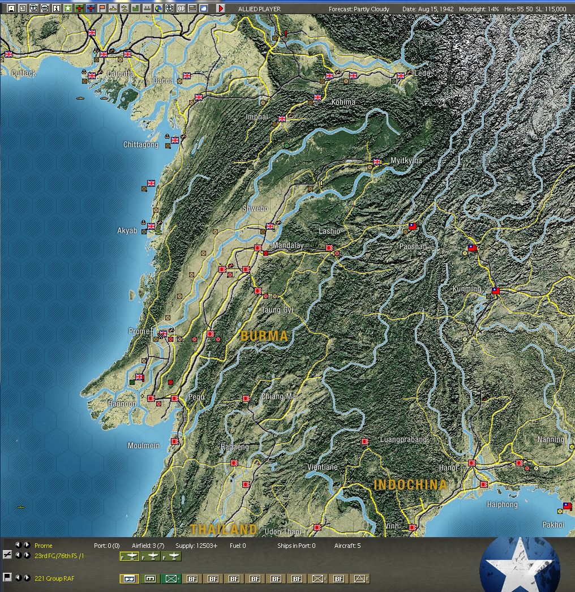
Task: Open the 221 Group RAF unit
Action: coord(54,578)
